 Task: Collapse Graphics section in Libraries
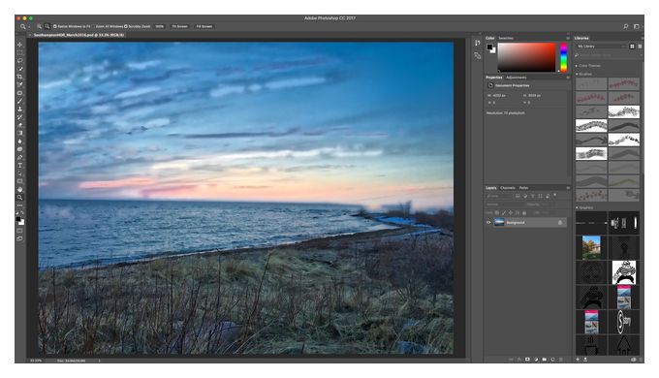click(577, 207)
